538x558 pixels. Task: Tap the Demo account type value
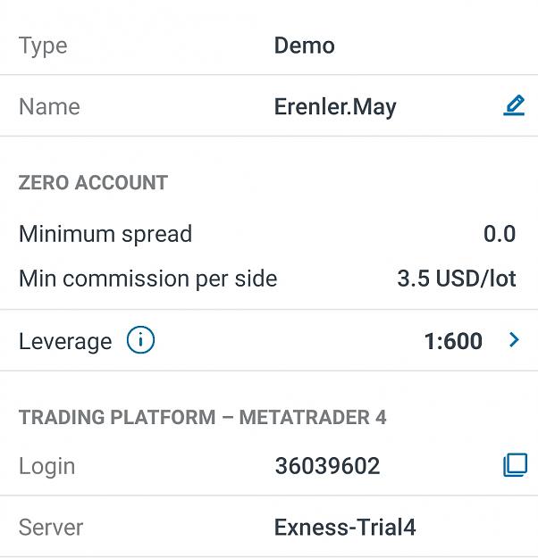click(x=305, y=46)
